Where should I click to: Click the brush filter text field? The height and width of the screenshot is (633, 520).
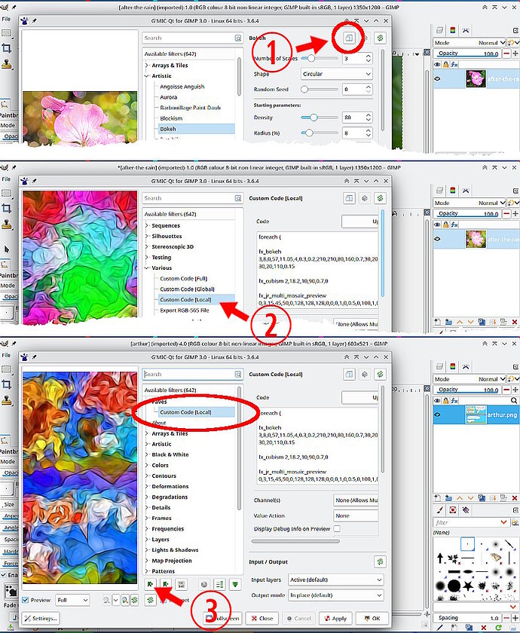[x=471, y=522]
